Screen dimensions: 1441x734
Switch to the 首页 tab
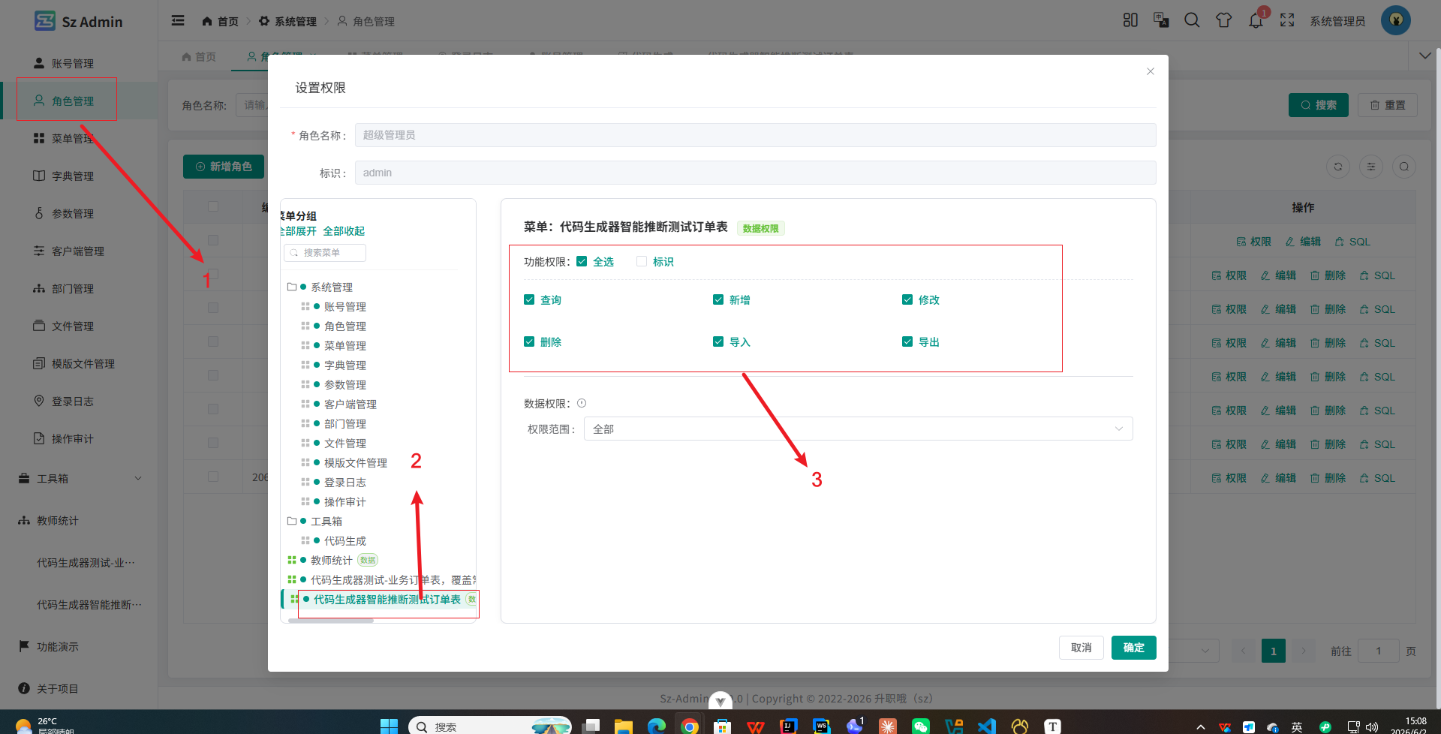point(199,57)
